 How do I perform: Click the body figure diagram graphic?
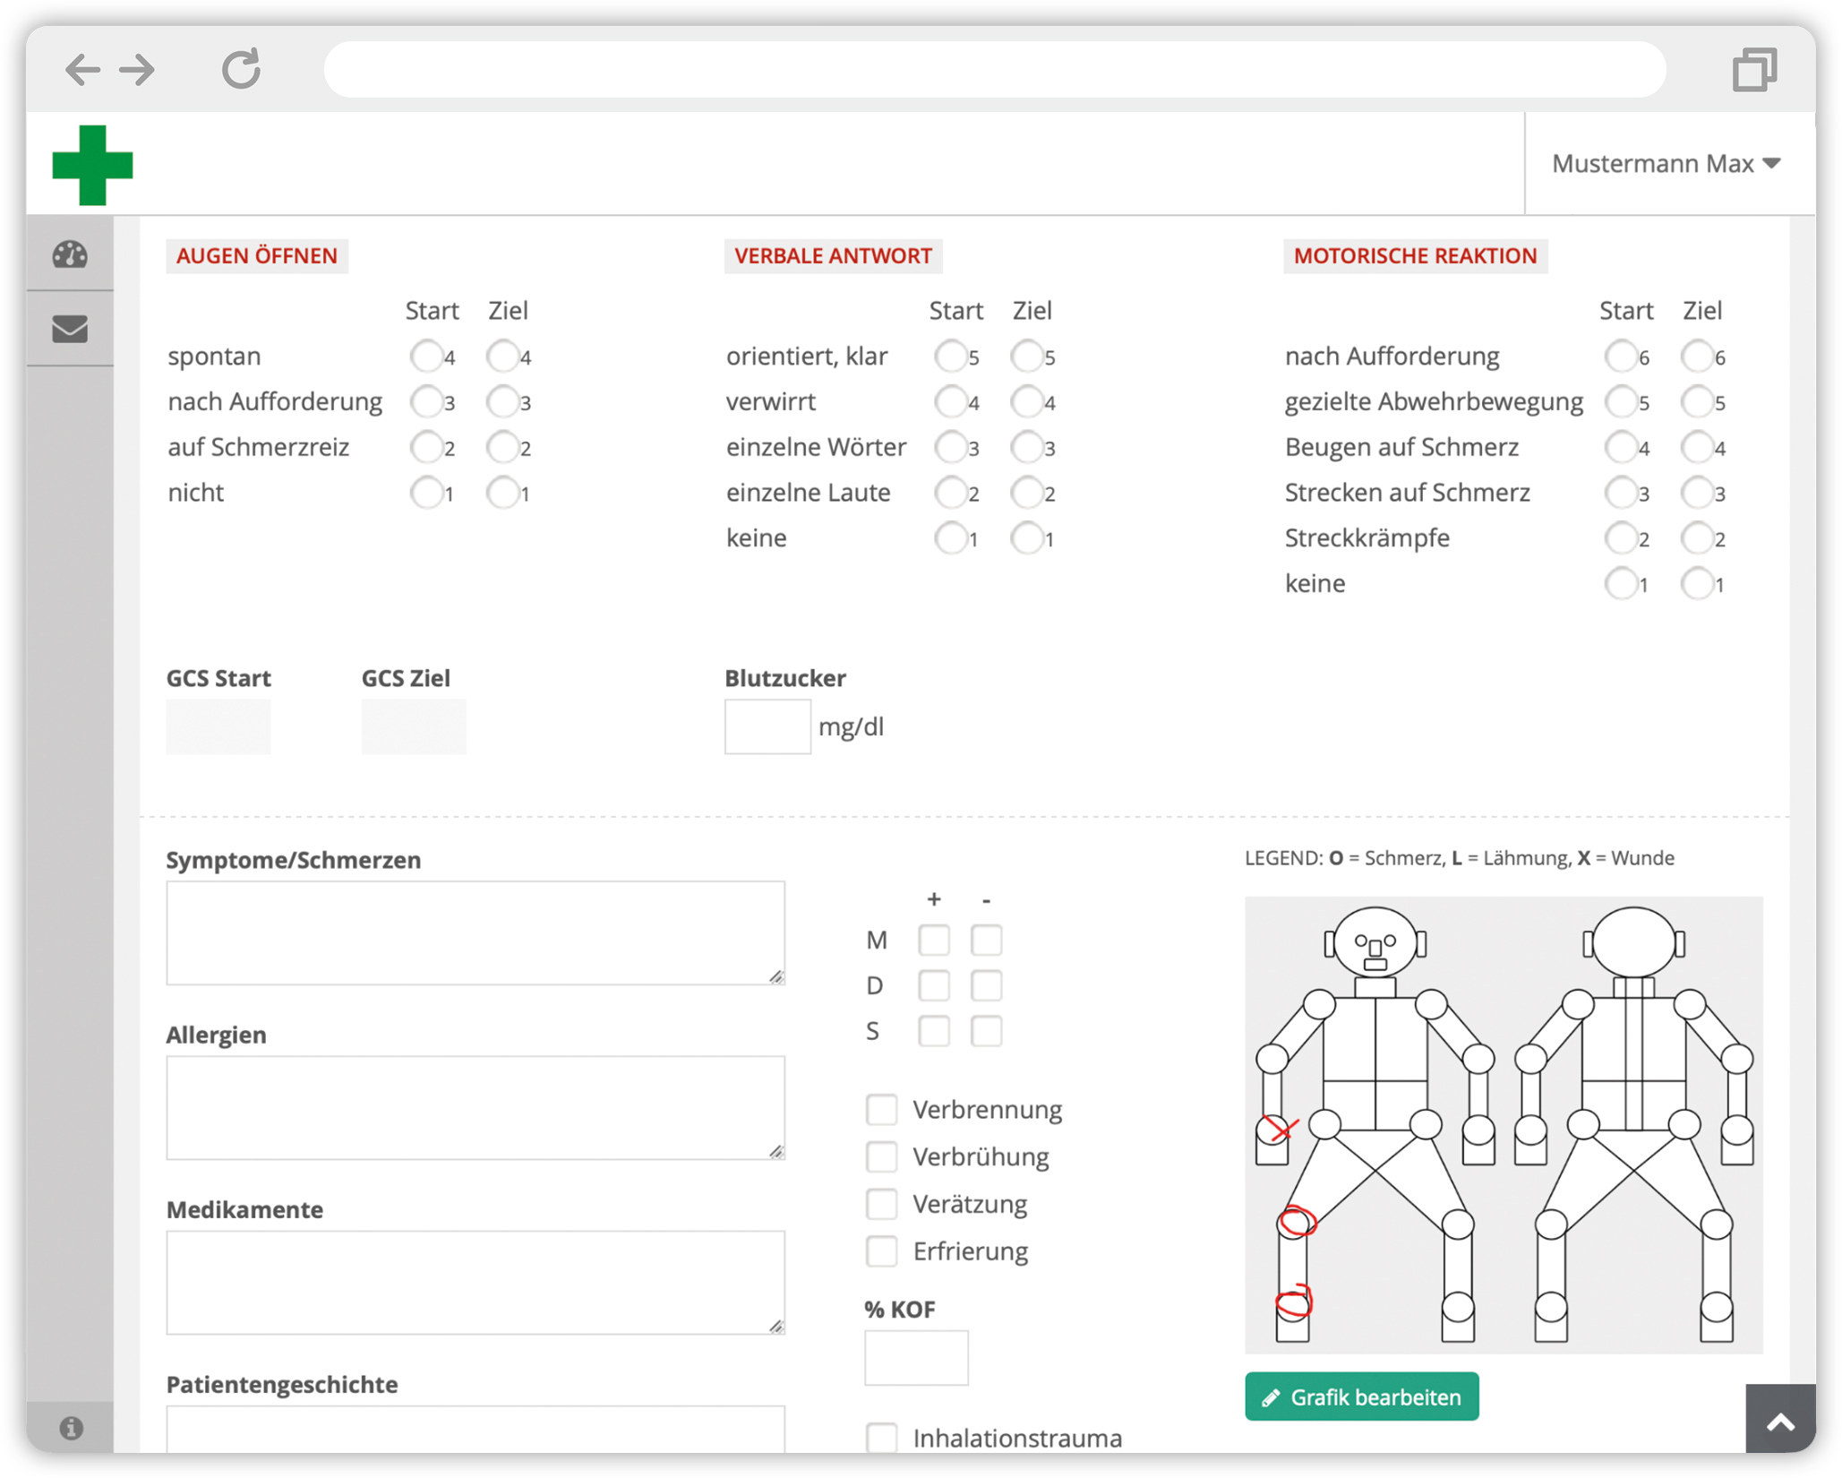[1503, 1124]
